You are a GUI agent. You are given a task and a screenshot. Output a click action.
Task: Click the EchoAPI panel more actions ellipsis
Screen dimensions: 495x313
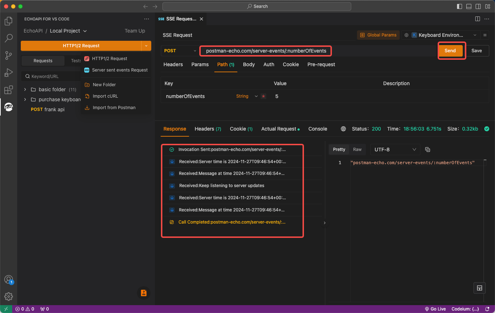click(147, 19)
